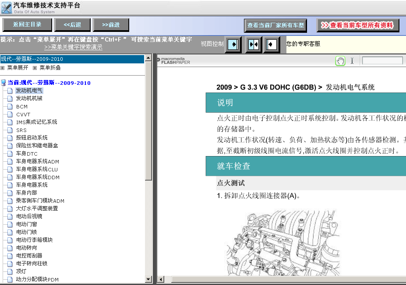Open the 车身电器系统CLU tree item
Image resolution: width=406 pixels, height=285 pixels.
pos(37,169)
